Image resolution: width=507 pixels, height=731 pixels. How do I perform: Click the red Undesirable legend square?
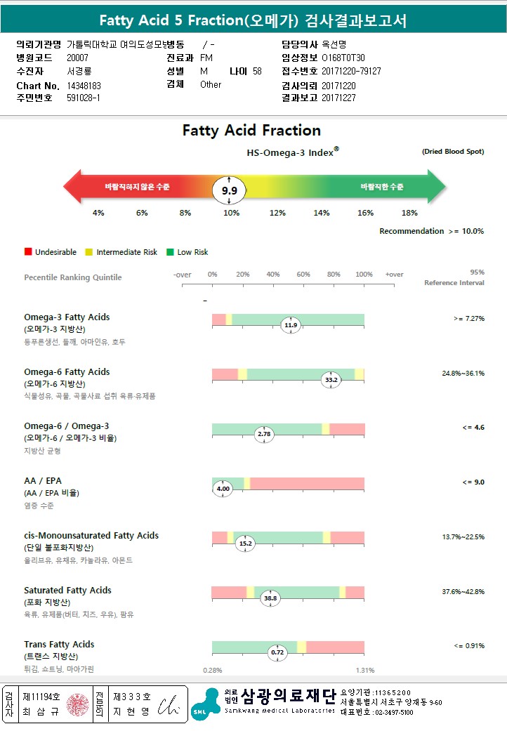coord(28,252)
